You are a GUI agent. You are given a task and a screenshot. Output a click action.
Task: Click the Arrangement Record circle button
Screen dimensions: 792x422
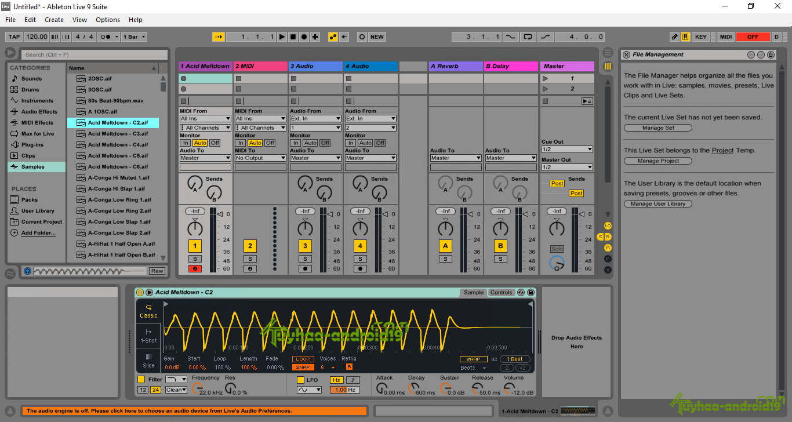point(304,37)
